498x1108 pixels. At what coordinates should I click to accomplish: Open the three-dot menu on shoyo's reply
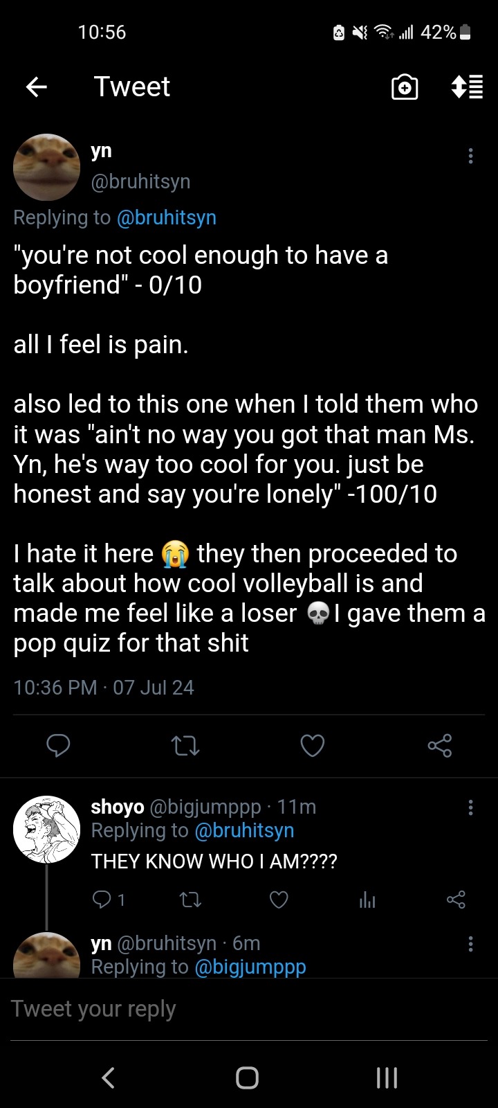pyautogui.click(x=470, y=807)
